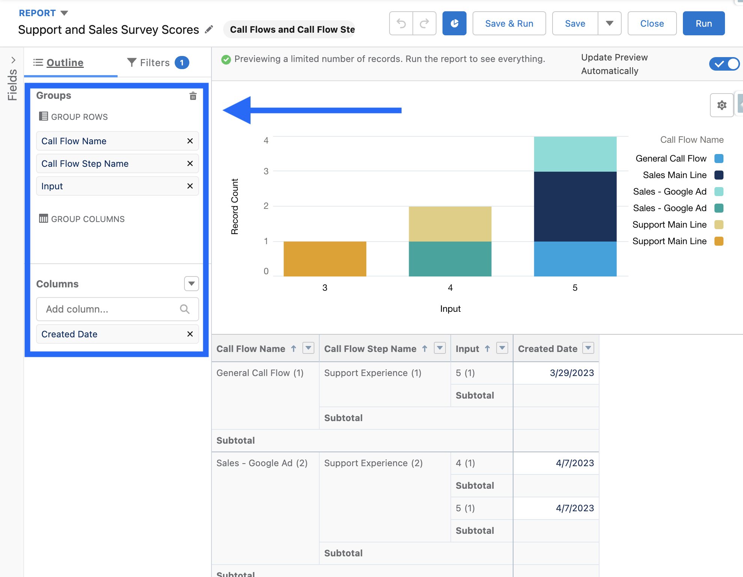Open chart settings gear
This screenshot has width=743, height=577.
click(721, 105)
